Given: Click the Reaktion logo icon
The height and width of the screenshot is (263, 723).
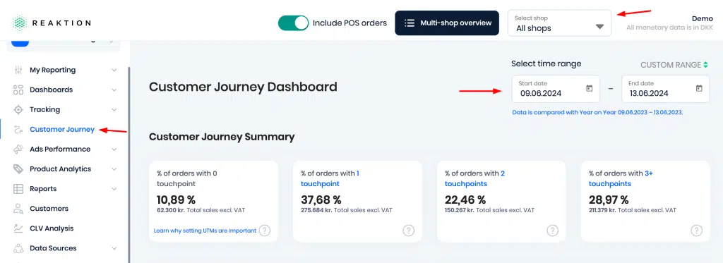Looking at the screenshot, I should point(20,23).
